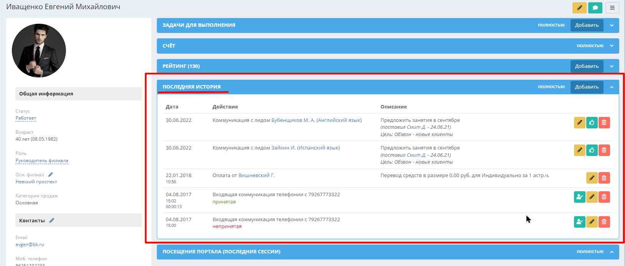
Task: Delete the Вишневский Г. payment entry
Action: pos(604,178)
